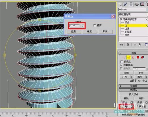Screen dimensions: 148x117
Task: Click 挤出 (Extrude) button
Action: [x=125, y=103]
